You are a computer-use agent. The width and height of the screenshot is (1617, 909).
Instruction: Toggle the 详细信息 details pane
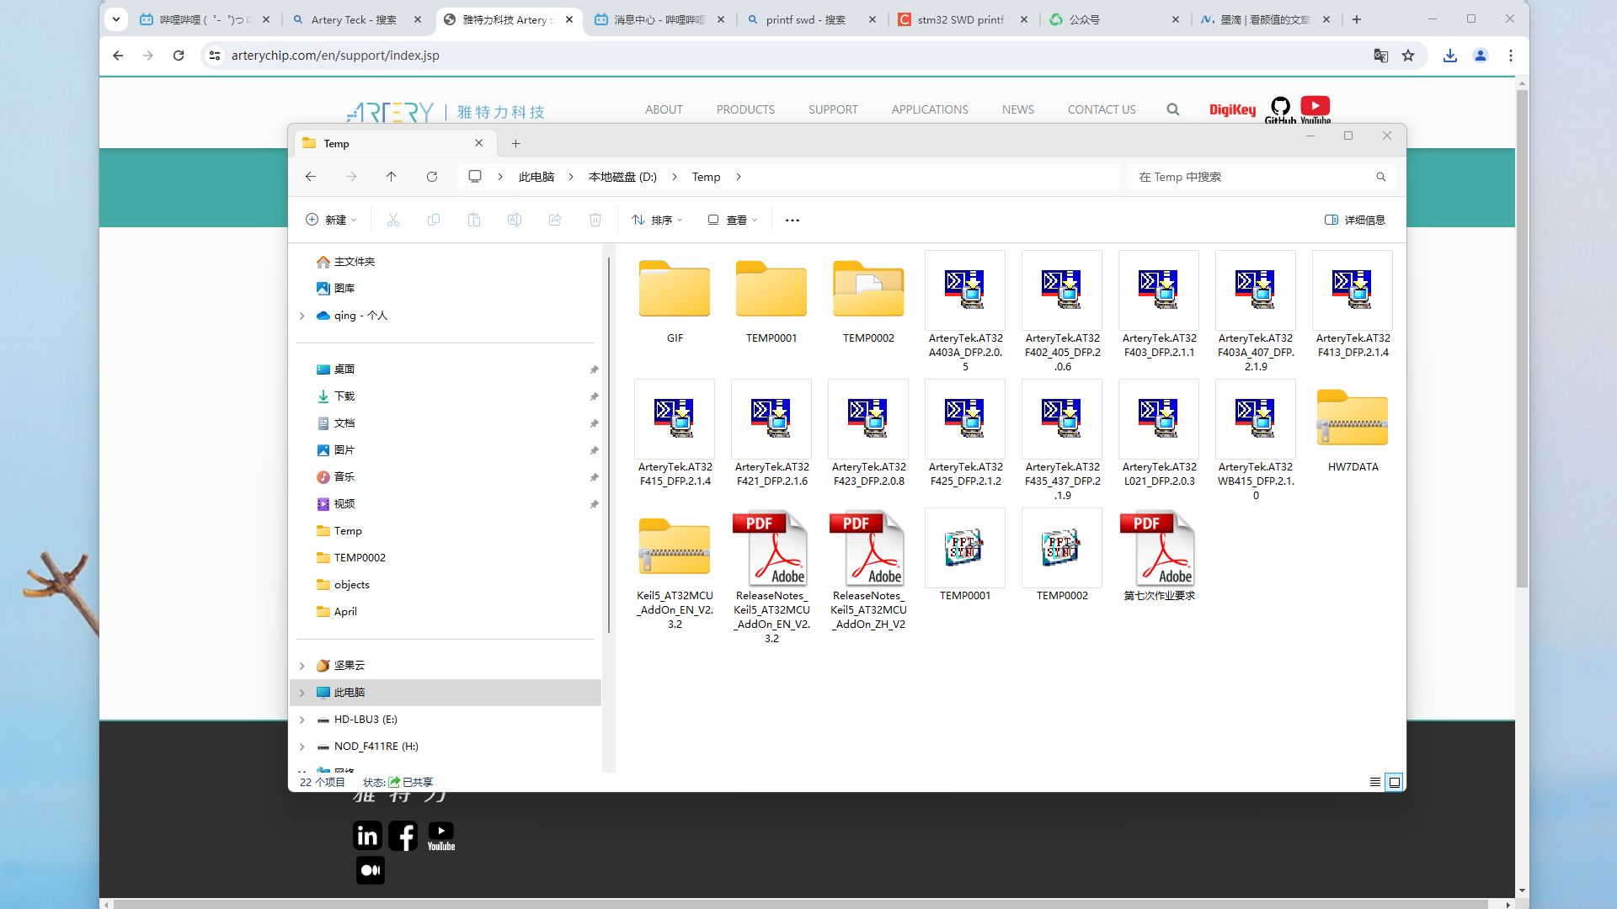tap(1354, 220)
